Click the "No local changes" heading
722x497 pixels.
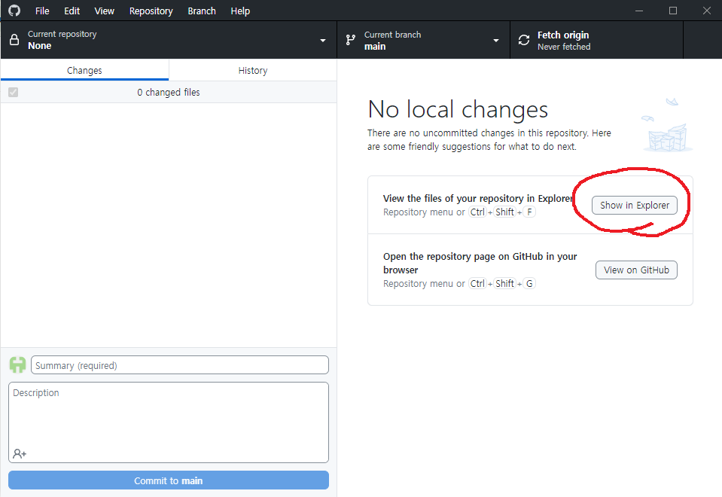[x=458, y=110]
